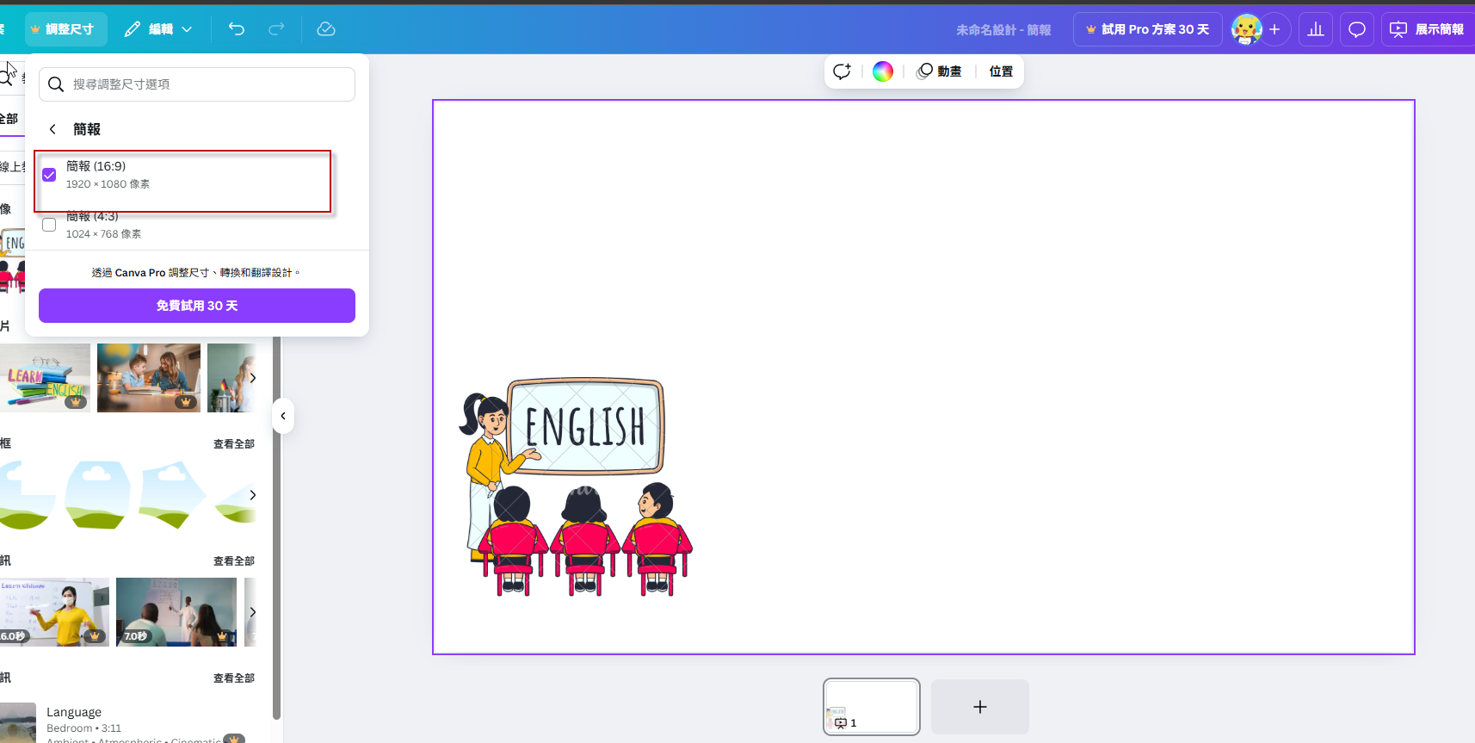Open the rainbow background color picker
This screenshot has height=743, width=1475.
(x=883, y=71)
